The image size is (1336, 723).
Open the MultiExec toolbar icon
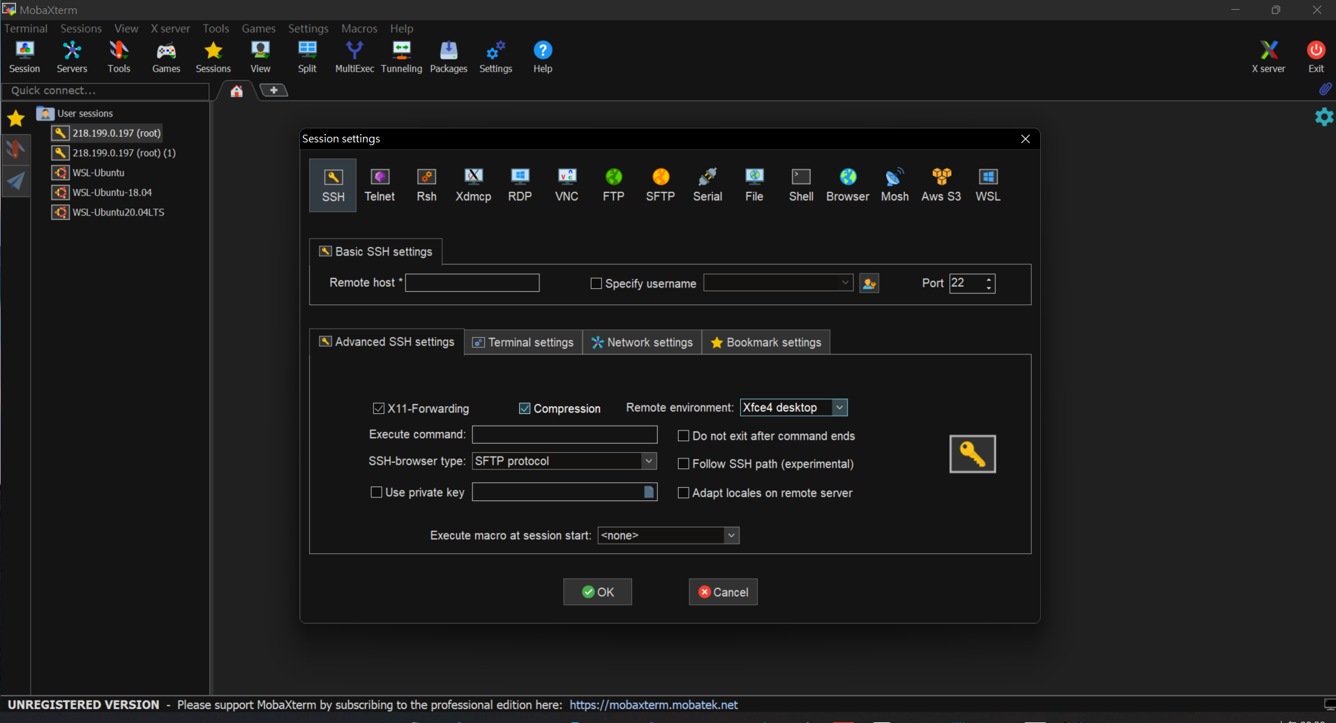click(x=354, y=57)
